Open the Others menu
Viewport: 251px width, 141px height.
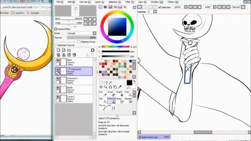[173, 2]
